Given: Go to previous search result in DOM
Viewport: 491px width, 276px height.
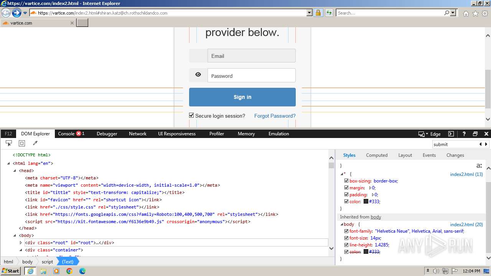Looking at the screenshot, I should pyautogui.click(x=480, y=144).
